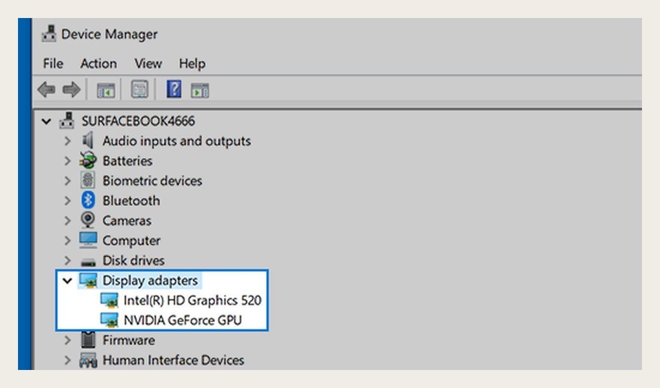Select the Batteries label
This screenshot has height=388, width=660.
(128, 161)
